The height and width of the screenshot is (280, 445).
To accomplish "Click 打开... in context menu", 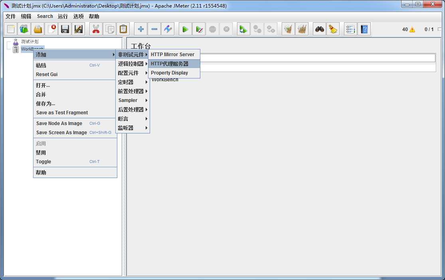I will coord(75,85).
